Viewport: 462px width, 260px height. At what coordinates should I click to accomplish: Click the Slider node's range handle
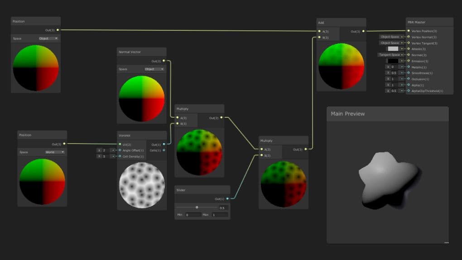click(x=197, y=207)
